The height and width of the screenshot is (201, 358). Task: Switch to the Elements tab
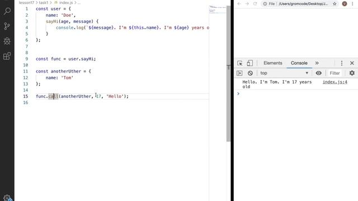pos(273,63)
